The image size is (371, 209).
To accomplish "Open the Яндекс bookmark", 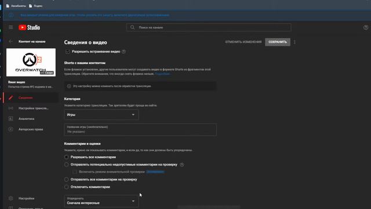I will point(36,6).
